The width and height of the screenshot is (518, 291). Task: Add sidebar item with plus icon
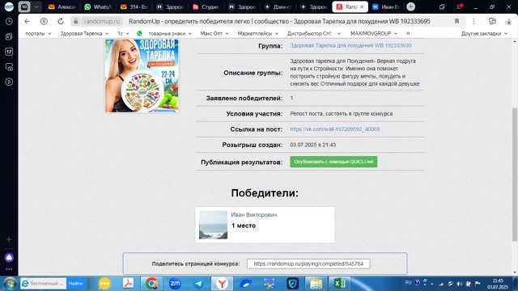pyautogui.click(x=9, y=239)
